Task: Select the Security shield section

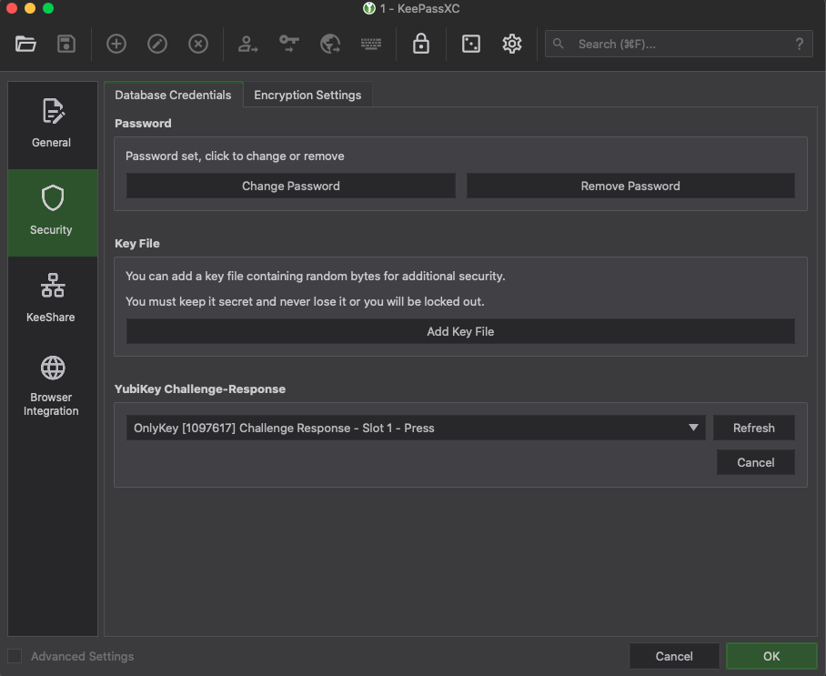Action: pyautogui.click(x=52, y=212)
